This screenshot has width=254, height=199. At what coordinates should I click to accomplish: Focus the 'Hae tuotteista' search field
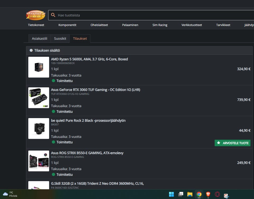pyautogui.click(x=151, y=15)
